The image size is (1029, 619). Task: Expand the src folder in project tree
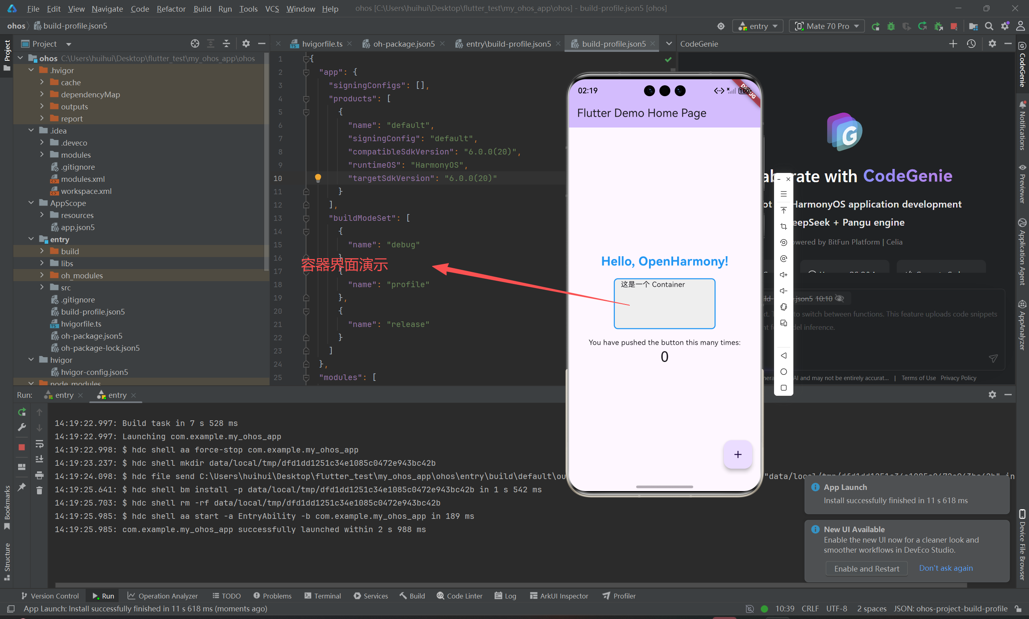click(42, 288)
